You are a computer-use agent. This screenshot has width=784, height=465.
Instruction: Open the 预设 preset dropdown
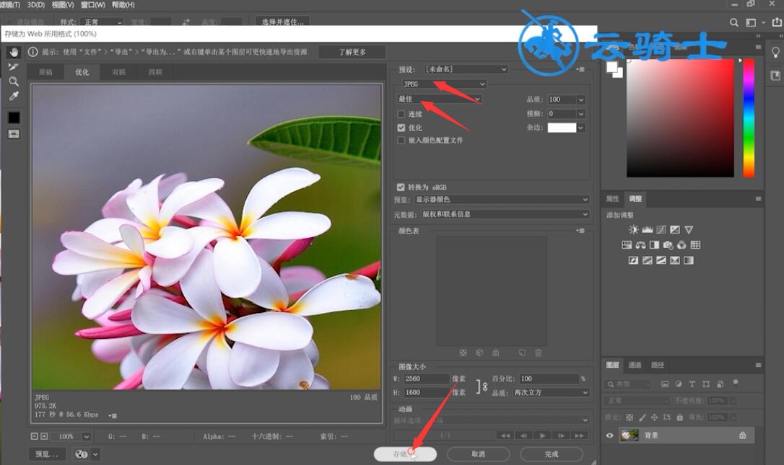coord(466,69)
